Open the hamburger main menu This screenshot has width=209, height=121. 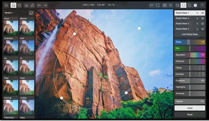pos(6,5)
